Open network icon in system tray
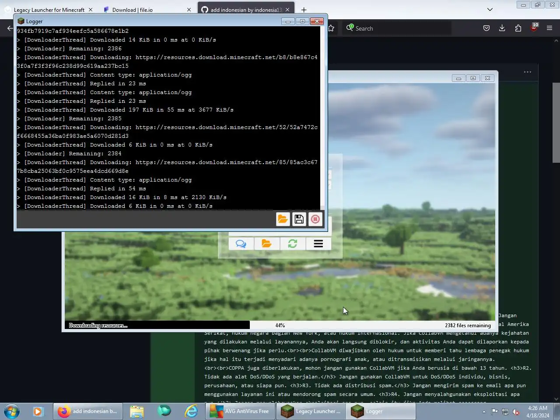Image resolution: width=560 pixels, height=420 pixels. point(505,412)
